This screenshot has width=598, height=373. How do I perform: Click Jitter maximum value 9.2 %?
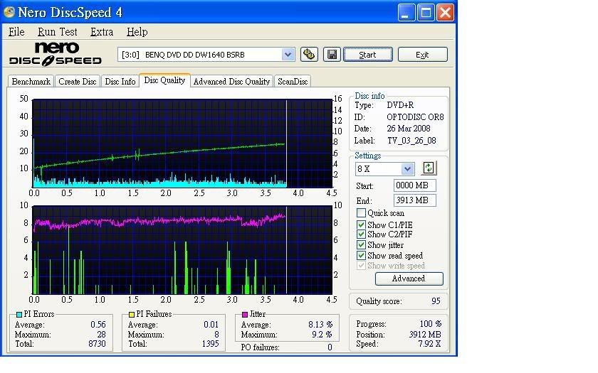coord(322,335)
